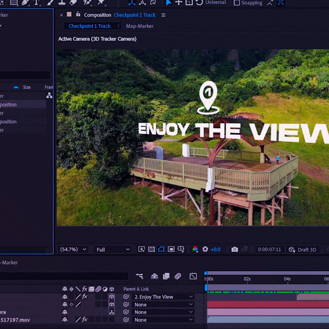Toggle the composition viewer lock icon
The width and height of the screenshot is (329, 329).
(x=78, y=14)
